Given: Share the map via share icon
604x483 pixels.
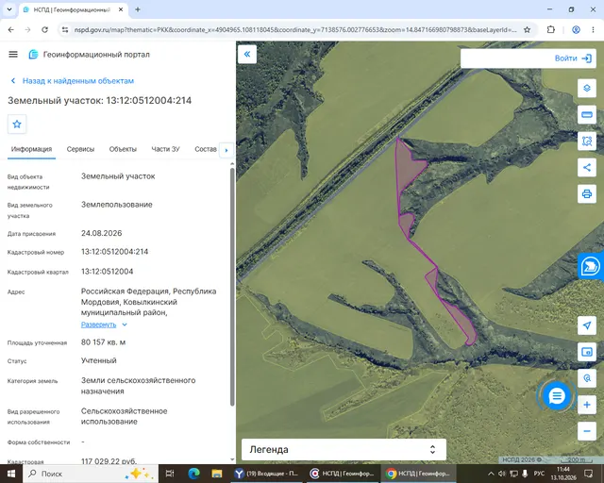Looking at the screenshot, I should 587,167.
